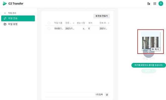
Task: Collapse the 작업 관리 section
Action: coord(5,13)
